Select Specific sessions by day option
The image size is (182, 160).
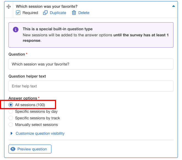coord(11,111)
